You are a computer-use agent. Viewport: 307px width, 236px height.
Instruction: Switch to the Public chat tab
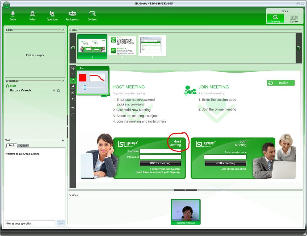(12, 145)
